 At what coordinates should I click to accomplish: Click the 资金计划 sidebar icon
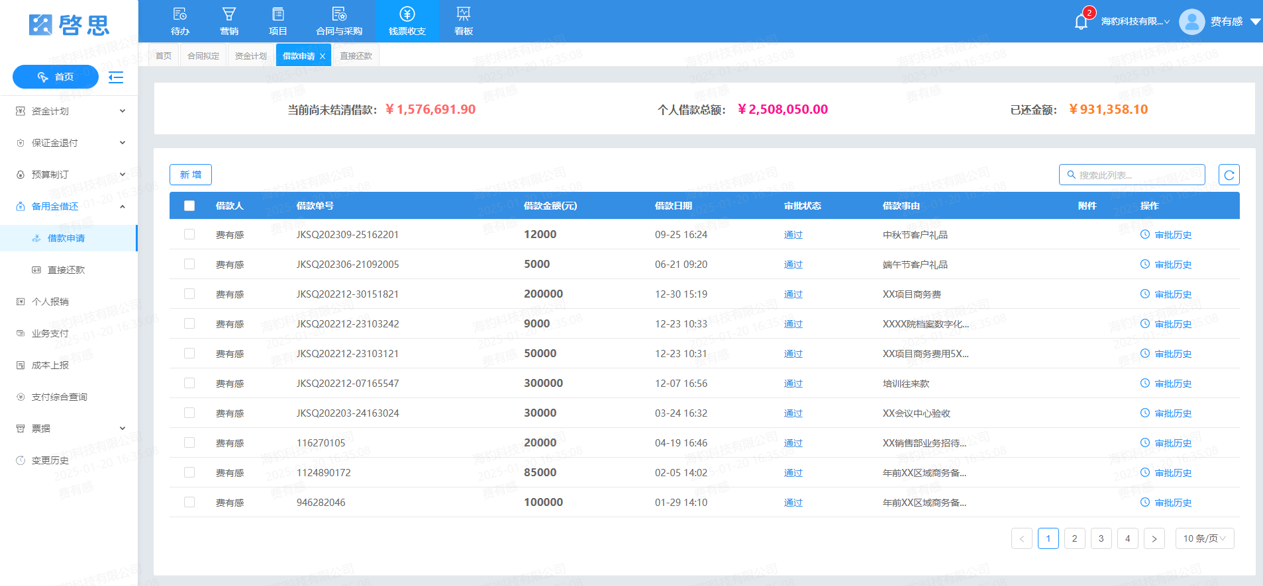click(21, 111)
